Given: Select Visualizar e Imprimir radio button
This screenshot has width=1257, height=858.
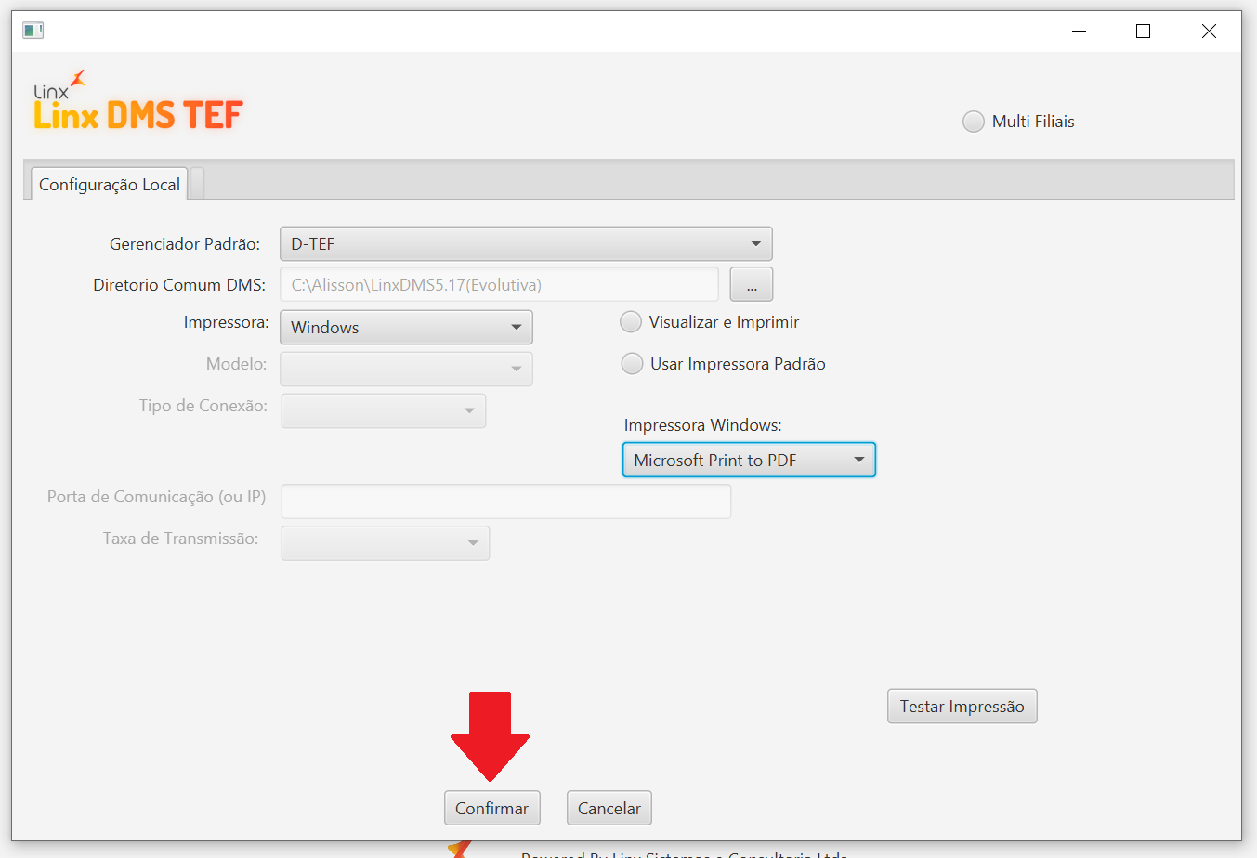Looking at the screenshot, I should pos(631,322).
